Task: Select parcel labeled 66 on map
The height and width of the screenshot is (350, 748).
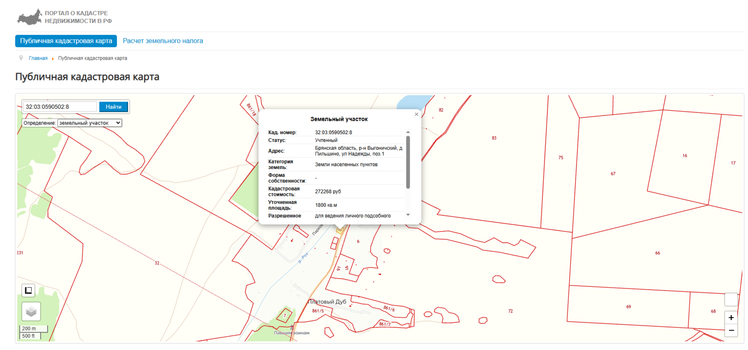Action: [657, 253]
